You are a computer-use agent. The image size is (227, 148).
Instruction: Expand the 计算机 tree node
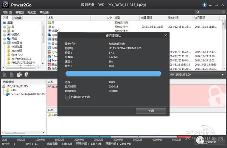(4, 35)
